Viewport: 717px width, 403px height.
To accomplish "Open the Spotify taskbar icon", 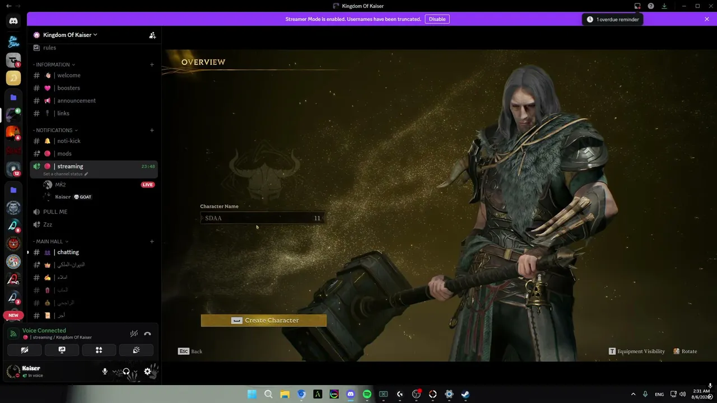I will 367,394.
